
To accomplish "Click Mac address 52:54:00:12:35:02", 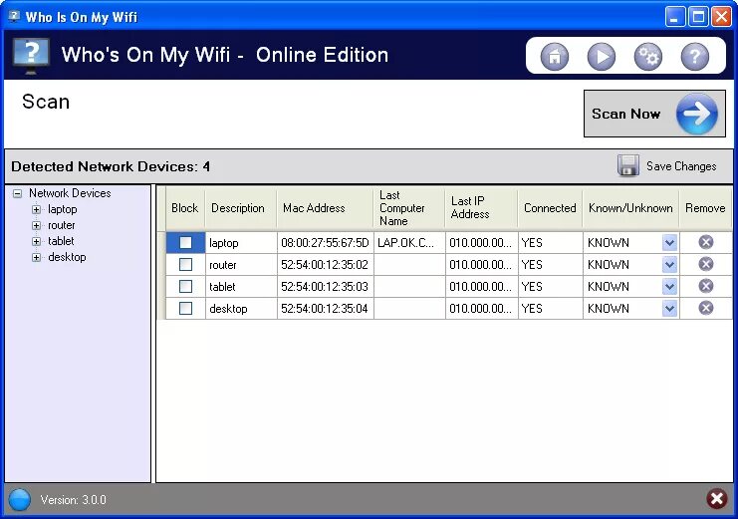I will tap(326, 265).
